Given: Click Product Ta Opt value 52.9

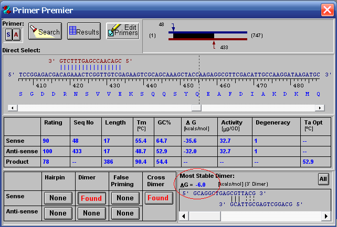Looking at the screenshot, I should click(308, 162).
